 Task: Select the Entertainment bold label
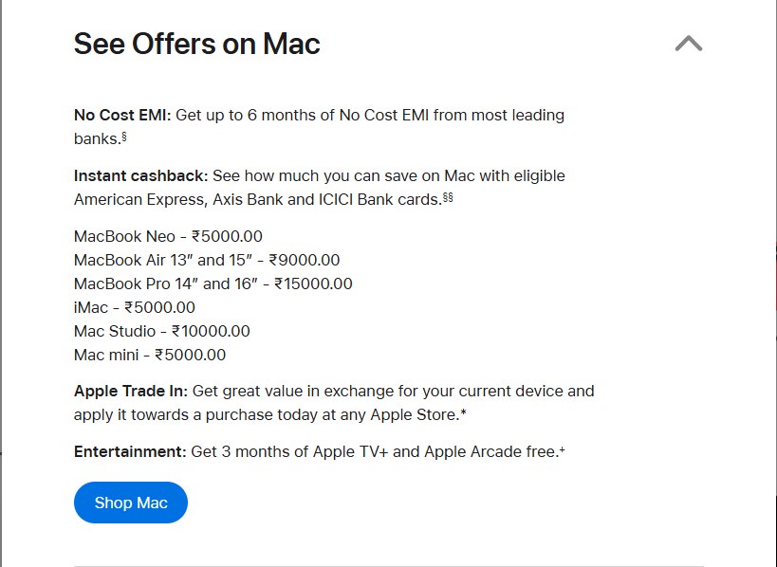point(130,451)
